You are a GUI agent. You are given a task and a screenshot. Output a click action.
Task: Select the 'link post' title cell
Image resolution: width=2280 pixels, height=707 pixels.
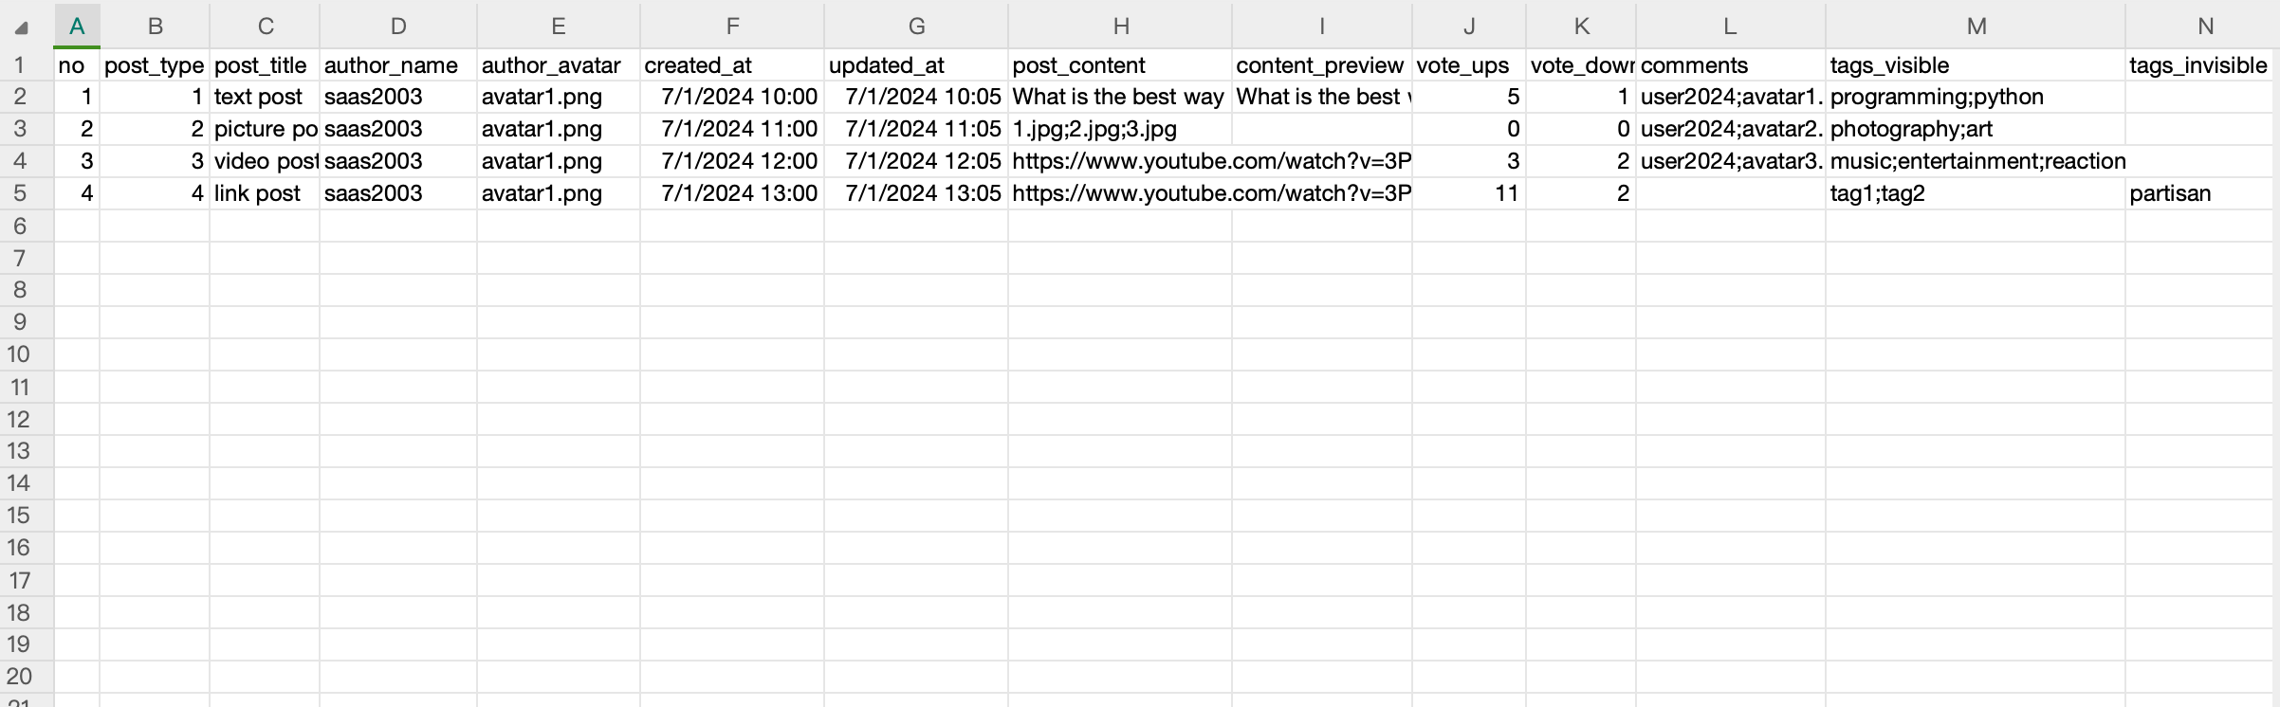pyautogui.click(x=264, y=193)
